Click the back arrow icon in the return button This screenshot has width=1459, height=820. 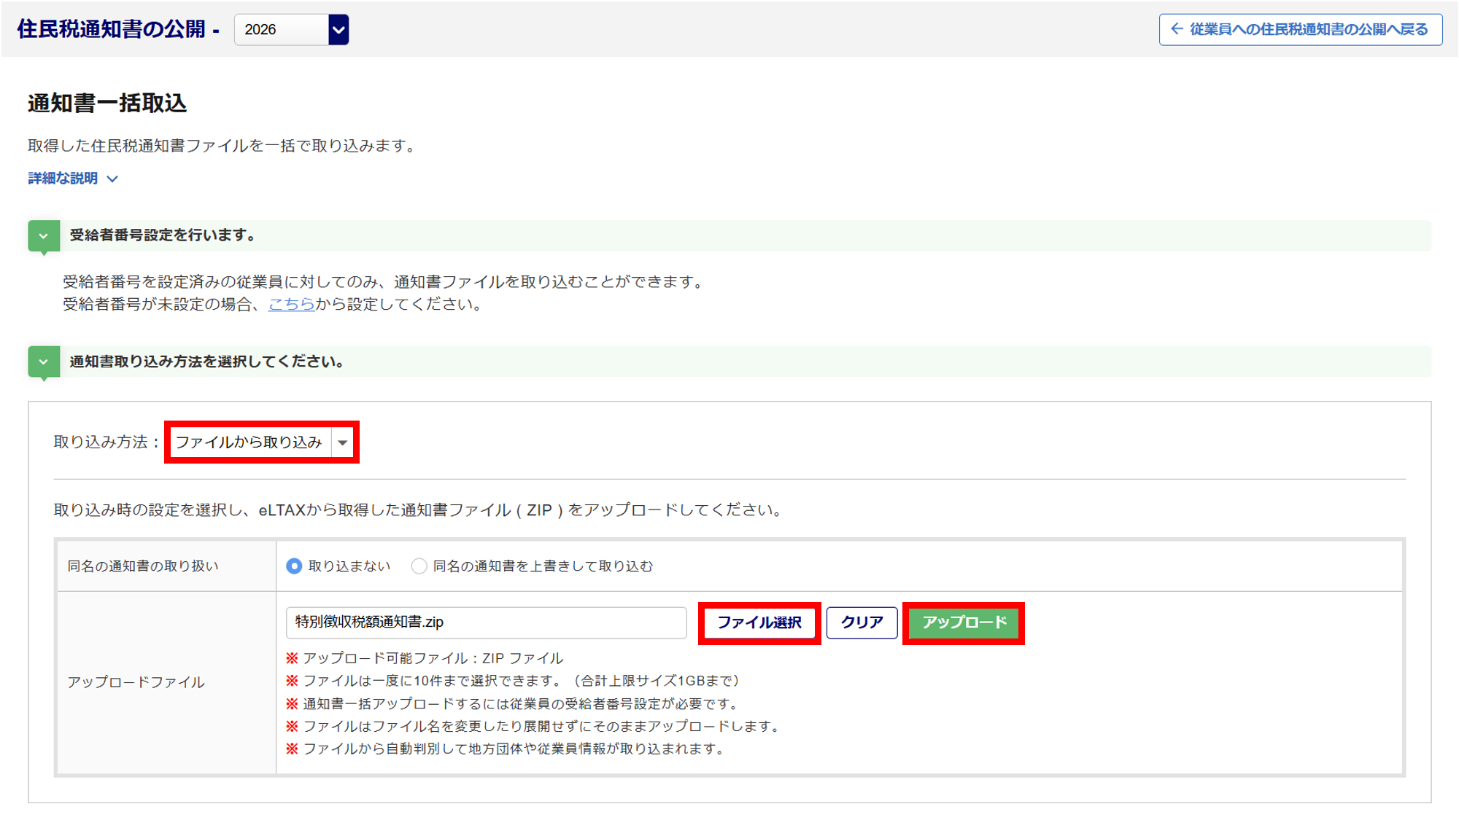[x=1177, y=29]
